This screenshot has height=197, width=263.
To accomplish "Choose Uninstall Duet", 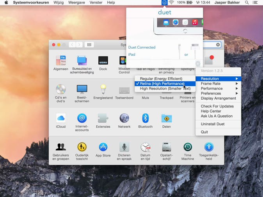I will pos(219,124).
